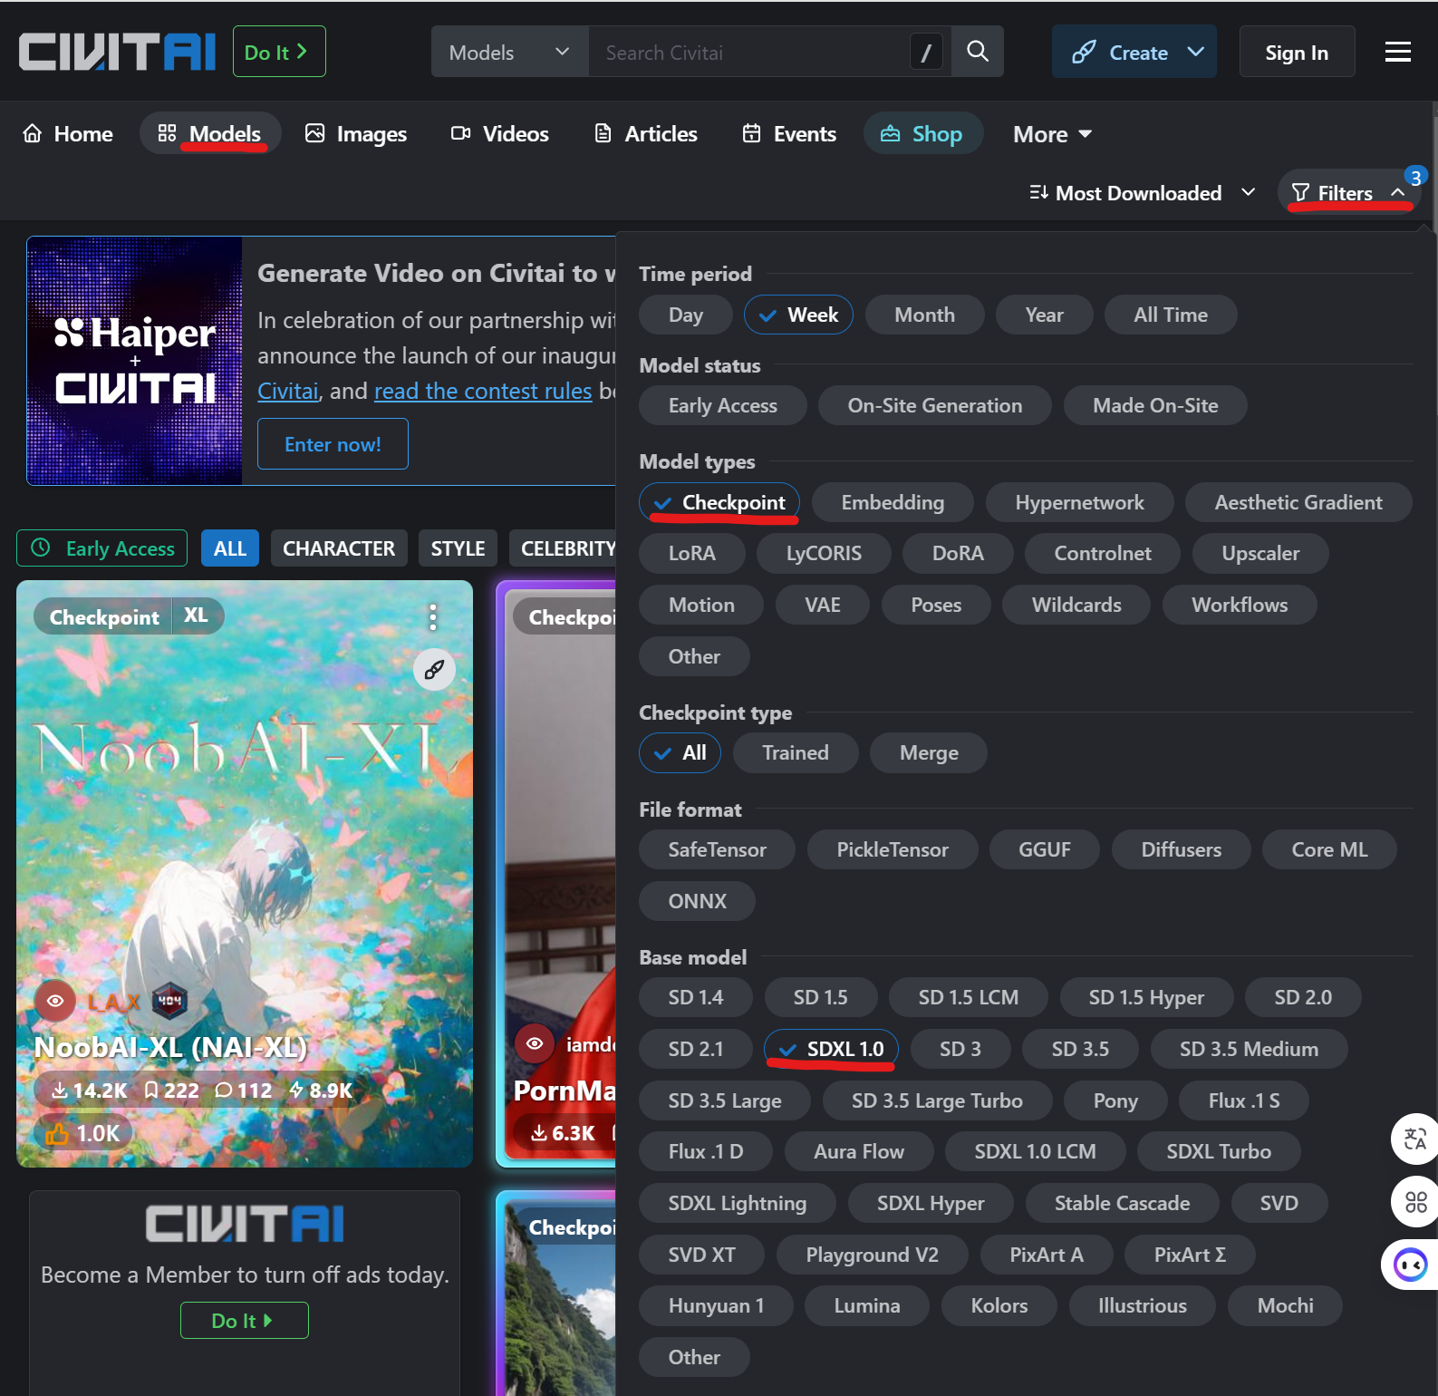This screenshot has width=1438, height=1396.
Task: Open the Home navigation item
Action: 68,134
